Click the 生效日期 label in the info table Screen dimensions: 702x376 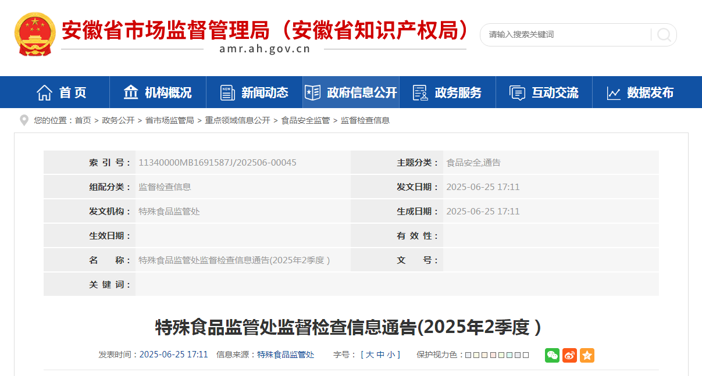click(110, 236)
